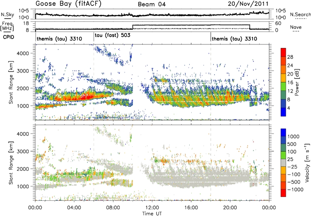Click the '28' tick on the power scale

click(290, 57)
